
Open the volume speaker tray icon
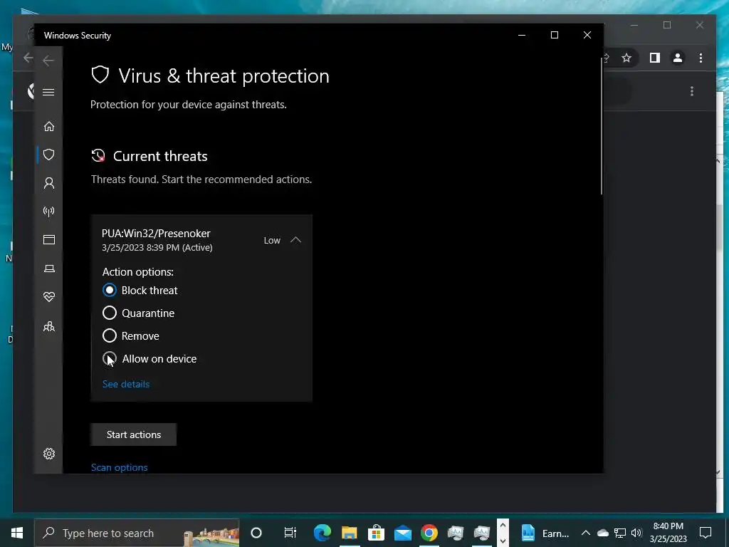coord(636,533)
